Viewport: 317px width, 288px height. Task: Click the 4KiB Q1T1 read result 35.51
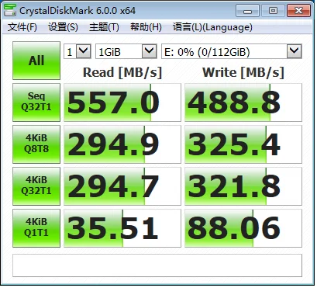pos(122,228)
